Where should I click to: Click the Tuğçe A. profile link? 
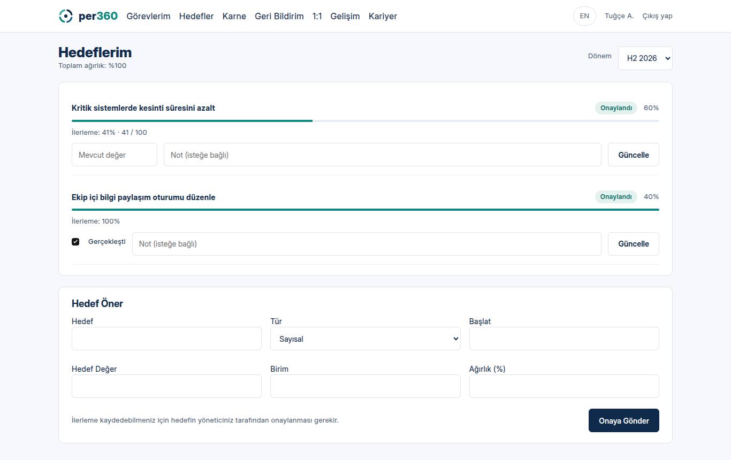pos(619,16)
